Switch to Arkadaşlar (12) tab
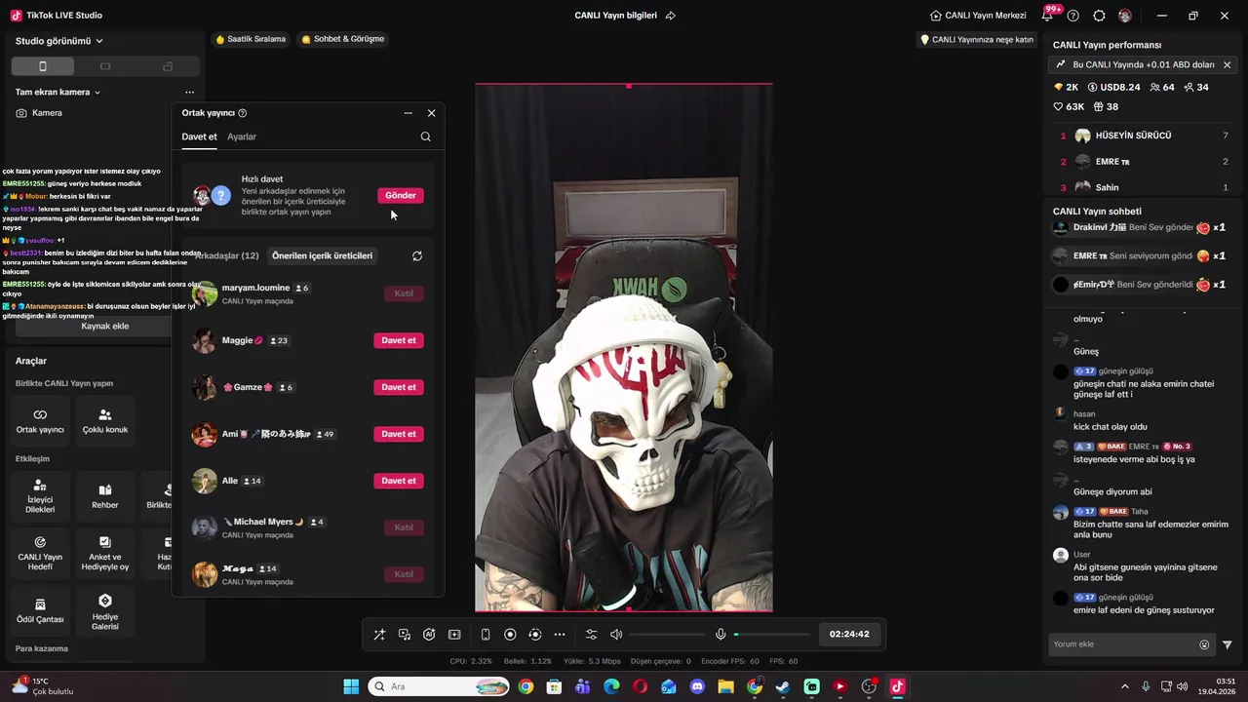1248x702 pixels. (x=226, y=255)
